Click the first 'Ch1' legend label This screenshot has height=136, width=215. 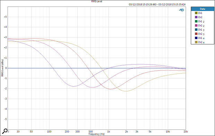point(200,13)
